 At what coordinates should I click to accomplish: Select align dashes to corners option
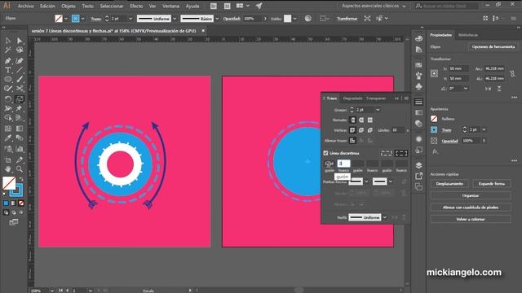coord(401,153)
